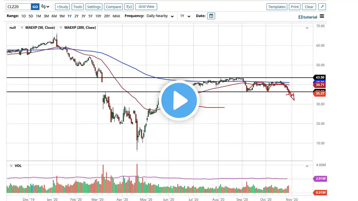Play the video with the blue play button
358x201 pixels.
pyautogui.click(x=179, y=100)
